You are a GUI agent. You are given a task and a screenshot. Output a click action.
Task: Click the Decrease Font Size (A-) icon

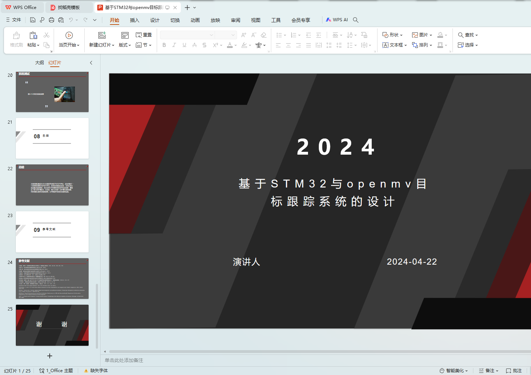click(x=254, y=35)
